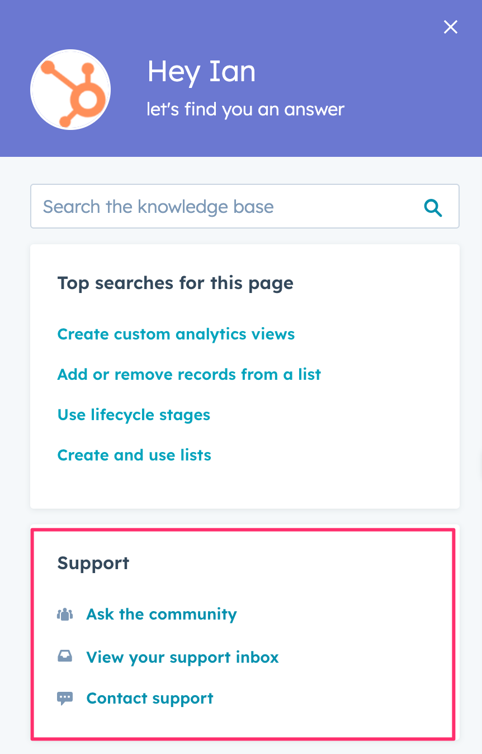Click the HubSpot sprocket logo avatar

pyautogui.click(x=70, y=90)
